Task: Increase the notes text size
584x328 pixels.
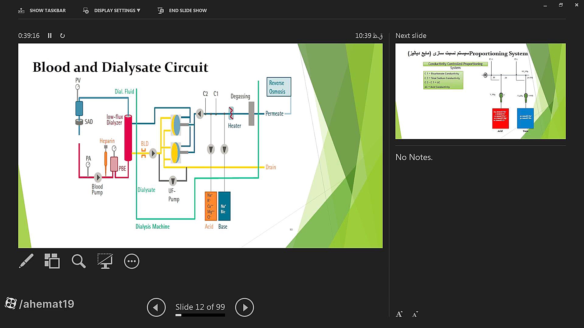Action: (399, 314)
